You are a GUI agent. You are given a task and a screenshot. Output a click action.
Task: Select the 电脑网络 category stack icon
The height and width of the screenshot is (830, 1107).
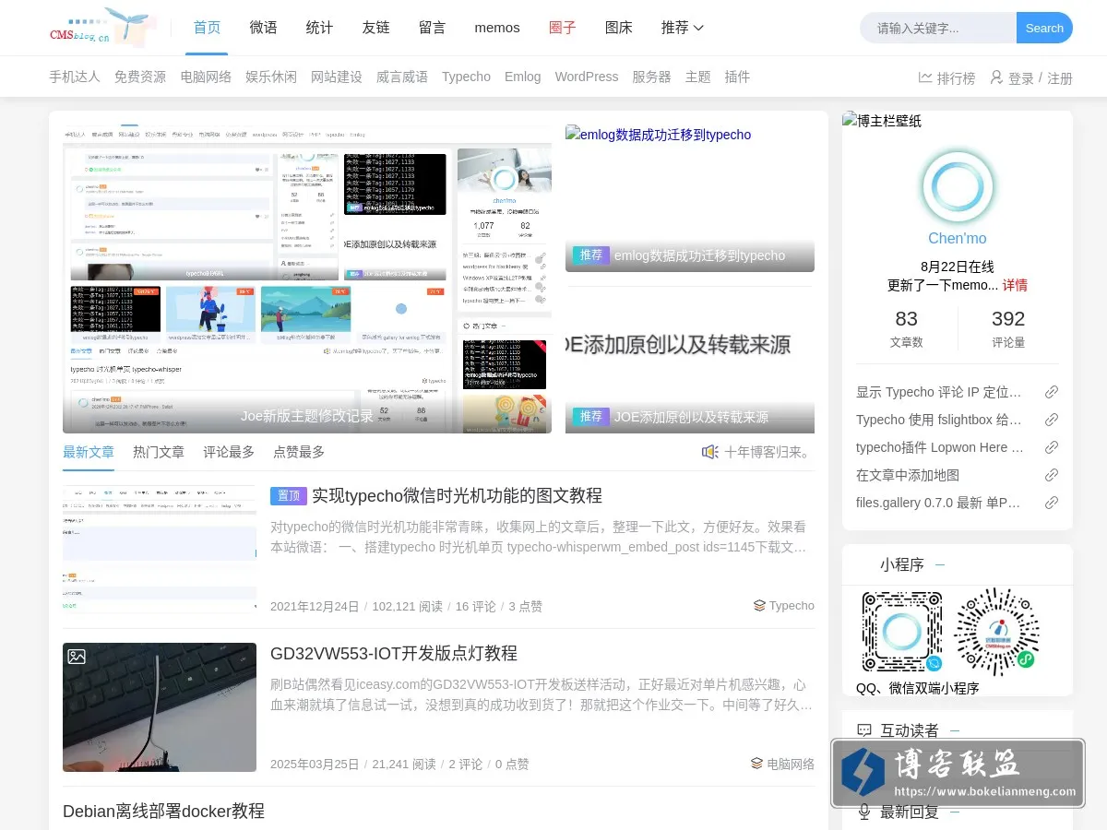click(x=756, y=764)
